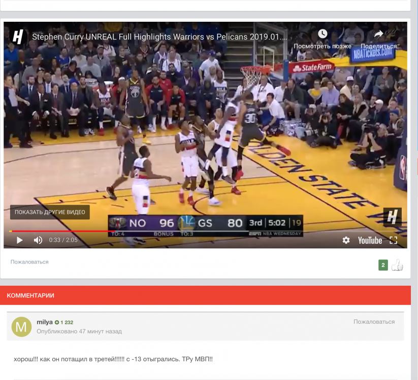Click the Watch Later clock icon
The height and width of the screenshot is (380, 418).
323,34
